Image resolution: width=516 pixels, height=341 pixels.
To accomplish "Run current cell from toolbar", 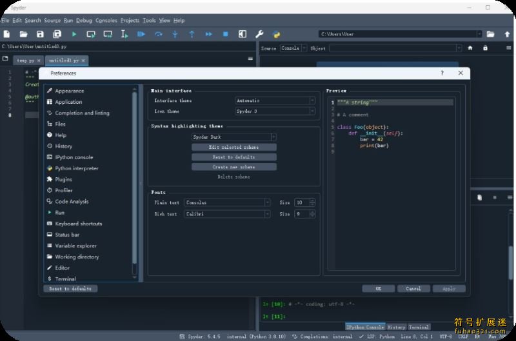I will [x=91, y=34].
